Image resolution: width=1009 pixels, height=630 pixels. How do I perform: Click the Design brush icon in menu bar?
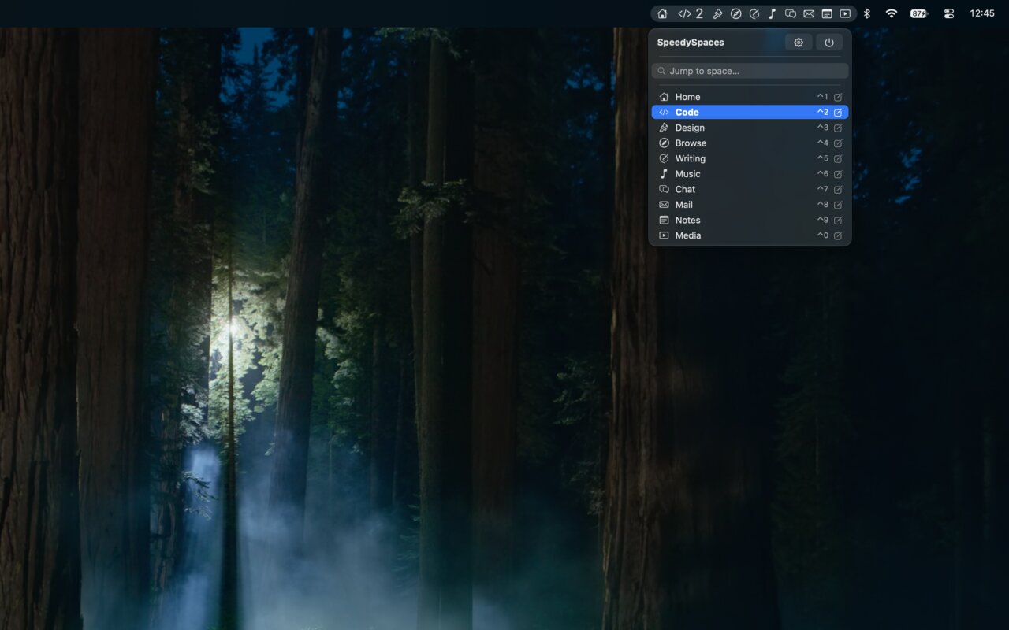click(717, 13)
